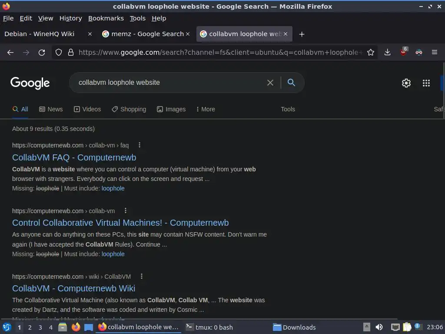Click the forward navigation arrow
Screen dimensions: 445x334
point(26,52)
